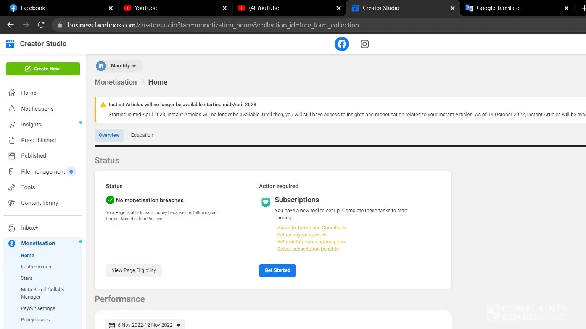
Task: Collapse the Monetisation sidebar section
Action: point(38,243)
